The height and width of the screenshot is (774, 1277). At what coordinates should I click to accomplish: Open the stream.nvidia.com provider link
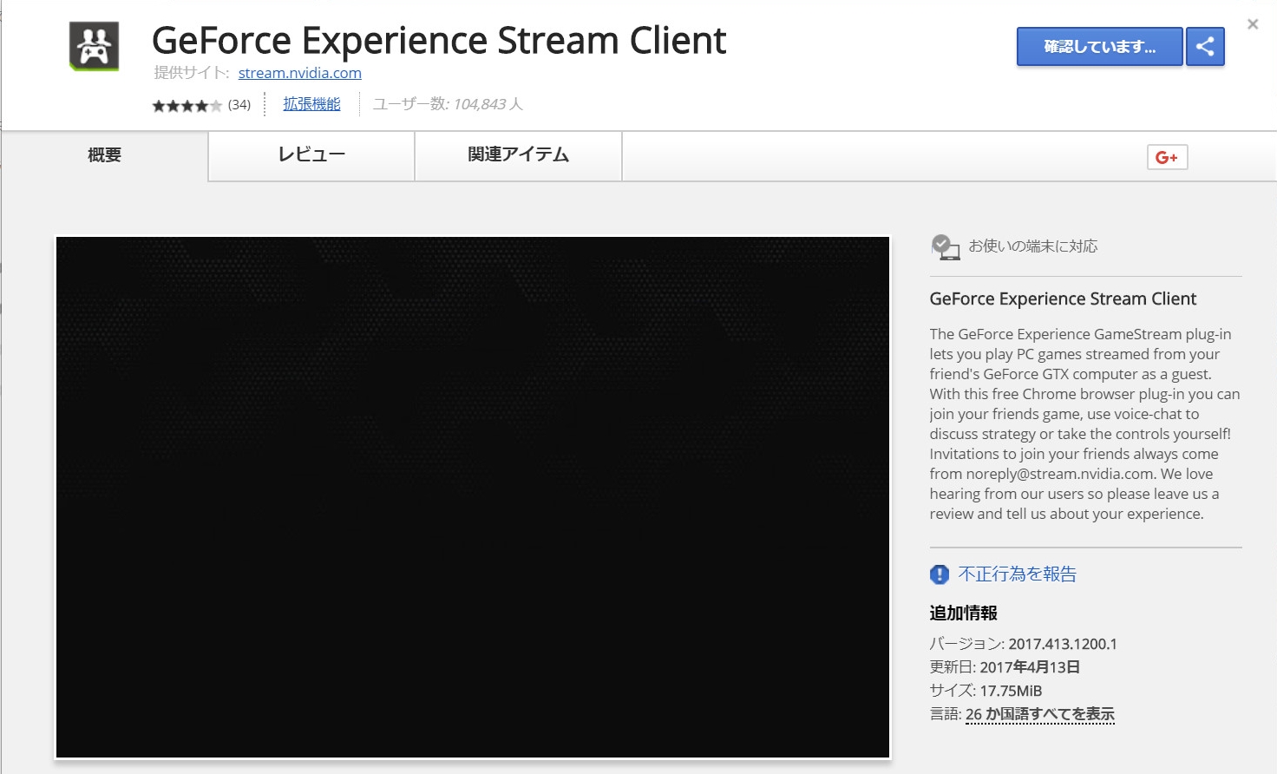299,73
